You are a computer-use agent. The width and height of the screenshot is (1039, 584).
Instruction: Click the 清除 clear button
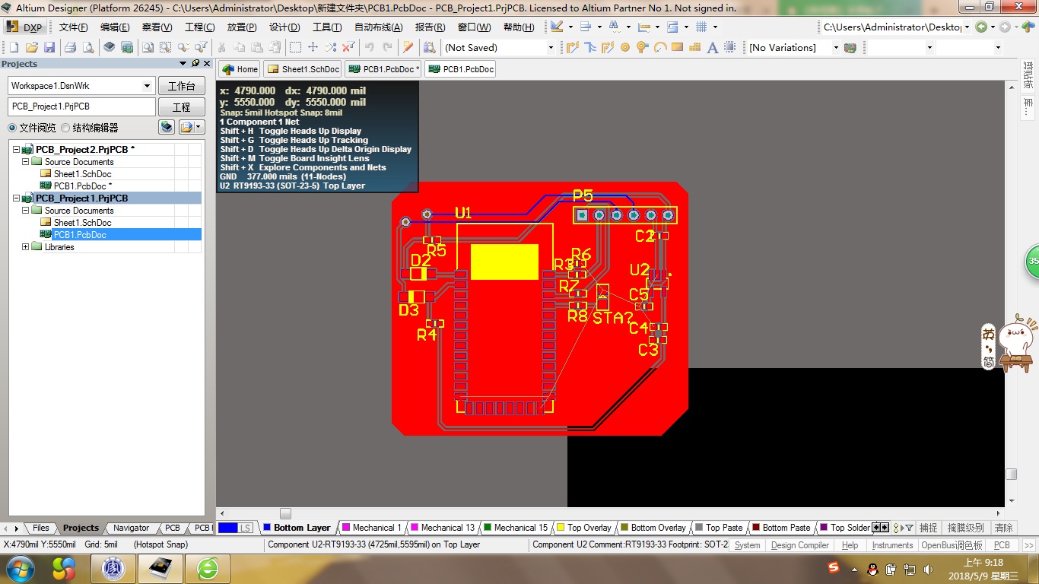tap(1004, 528)
